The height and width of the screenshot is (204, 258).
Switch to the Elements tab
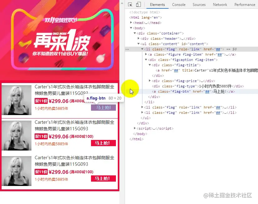pos(157,5)
